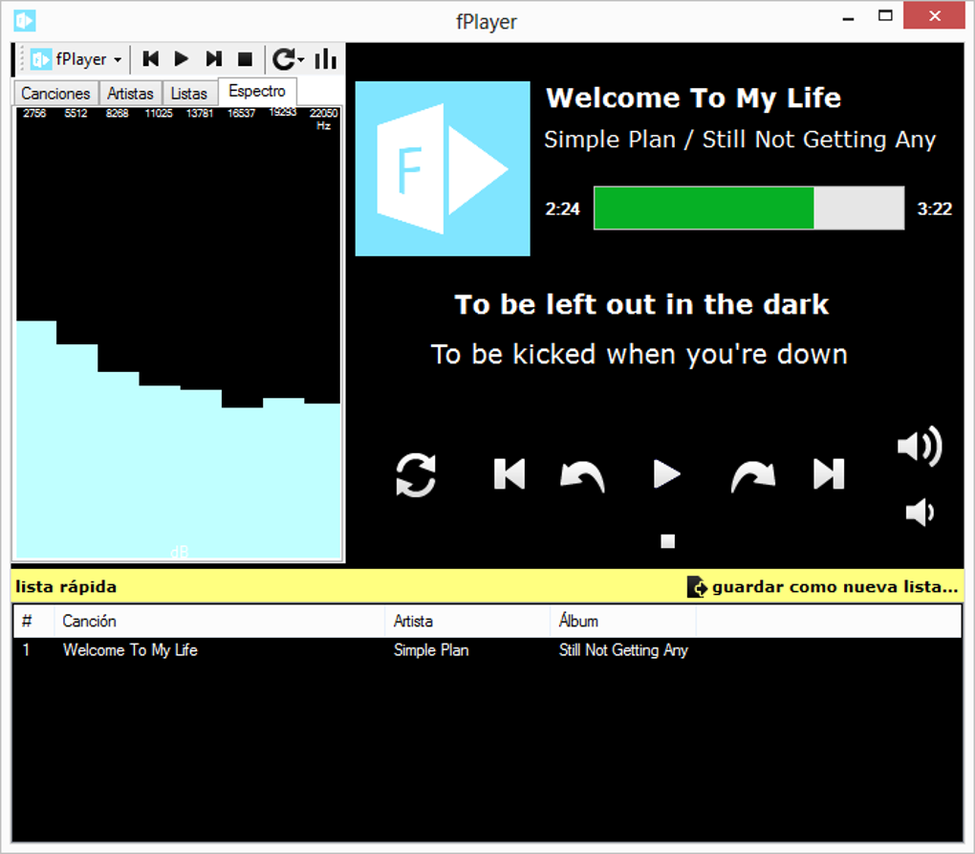Click the small toolbar stop icon
This screenshot has width=975, height=854.
click(246, 59)
